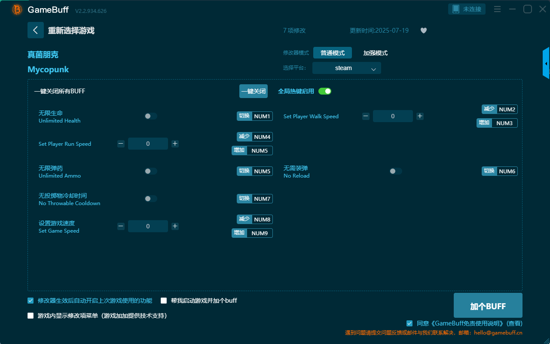
Task: Select 普通模式 mode tab
Action: pos(333,53)
